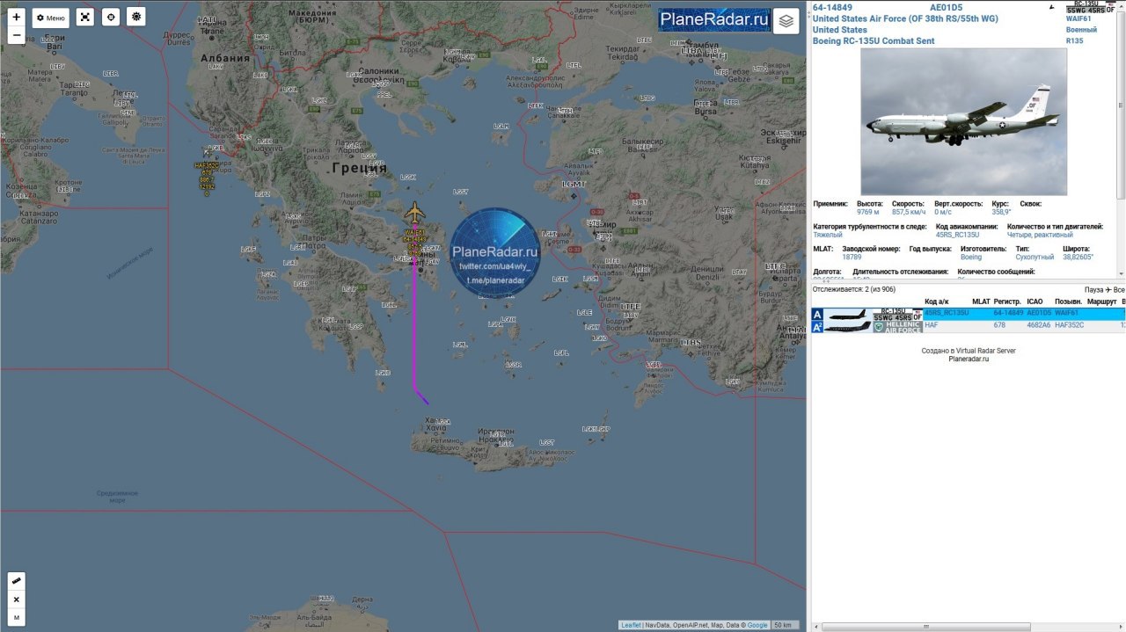Sort list by Маршрут column

pos(1101,301)
